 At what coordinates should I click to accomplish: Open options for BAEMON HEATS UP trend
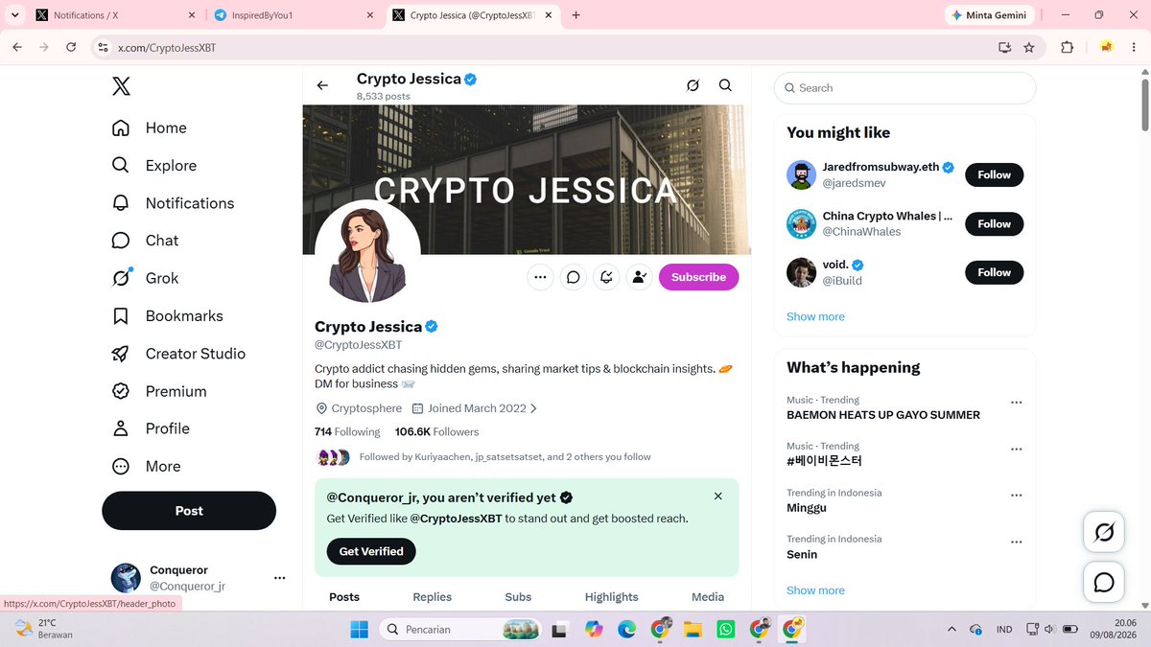[x=1017, y=403]
